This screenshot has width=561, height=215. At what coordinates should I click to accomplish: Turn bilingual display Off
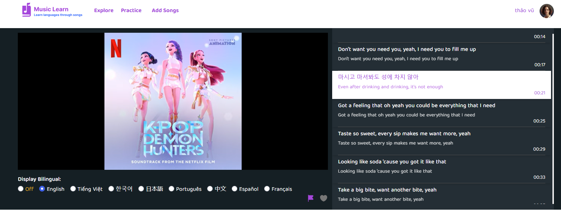(21, 189)
